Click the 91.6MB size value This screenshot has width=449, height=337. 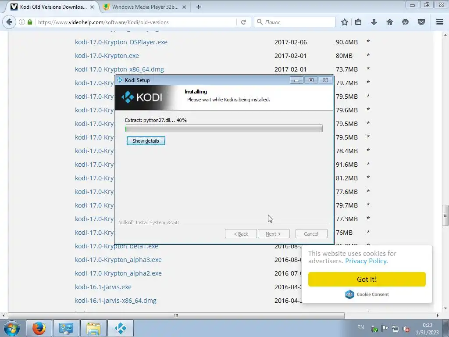pos(347,165)
